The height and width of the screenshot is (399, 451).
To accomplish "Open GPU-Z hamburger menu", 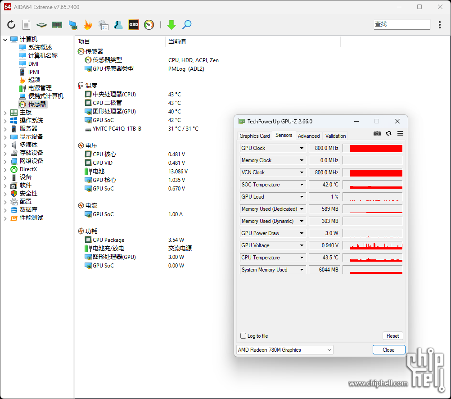I will (x=401, y=133).
